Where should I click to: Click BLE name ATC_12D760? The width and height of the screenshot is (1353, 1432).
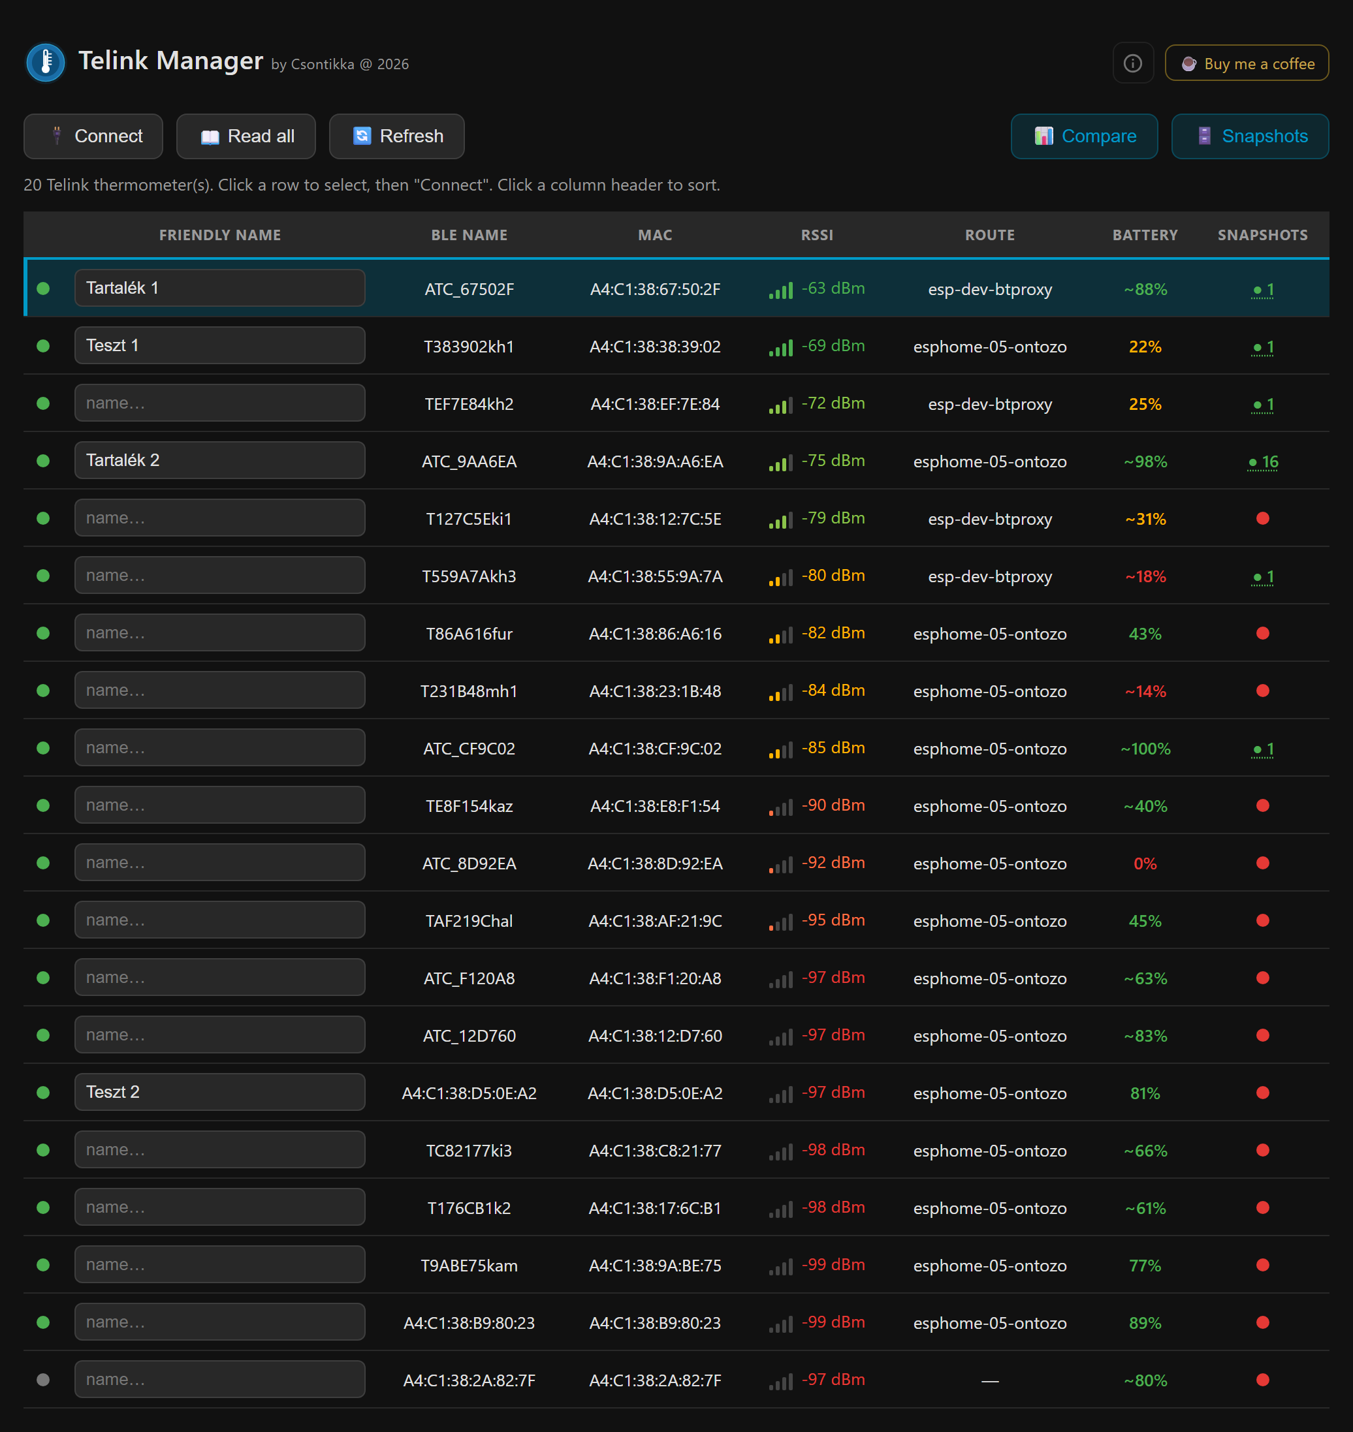tap(469, 1036)
